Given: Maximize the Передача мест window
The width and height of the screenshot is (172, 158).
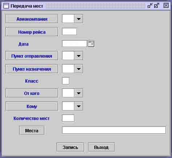Looking at the screenshot, I should (x=156, y=5).
